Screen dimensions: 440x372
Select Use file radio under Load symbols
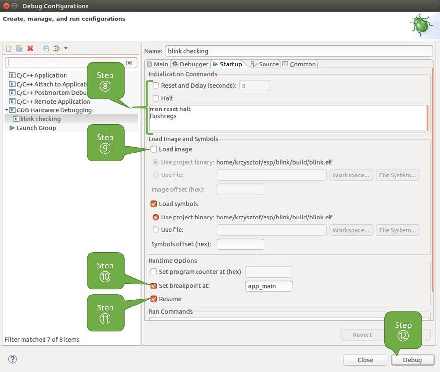(x=156, y=230)
